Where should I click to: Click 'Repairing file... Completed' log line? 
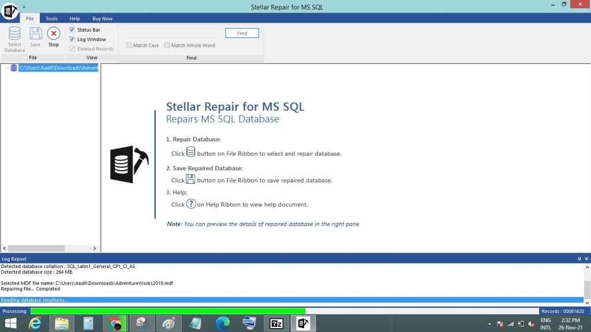click(31, 289)
